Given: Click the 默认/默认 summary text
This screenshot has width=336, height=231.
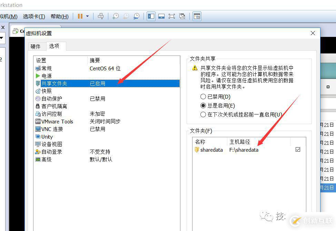Looking at the screenshot, I should coord(101,160).
